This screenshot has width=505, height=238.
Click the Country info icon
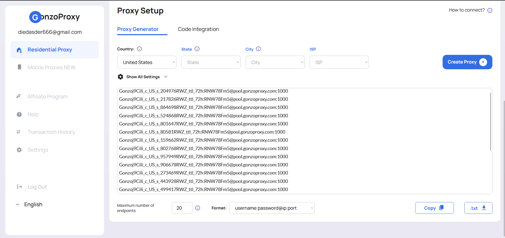click(140, 49)
